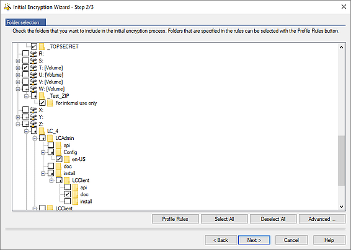Check the X: drive checkbox
This screenshot has width=351, height=250.
click(x=25, y=110)
